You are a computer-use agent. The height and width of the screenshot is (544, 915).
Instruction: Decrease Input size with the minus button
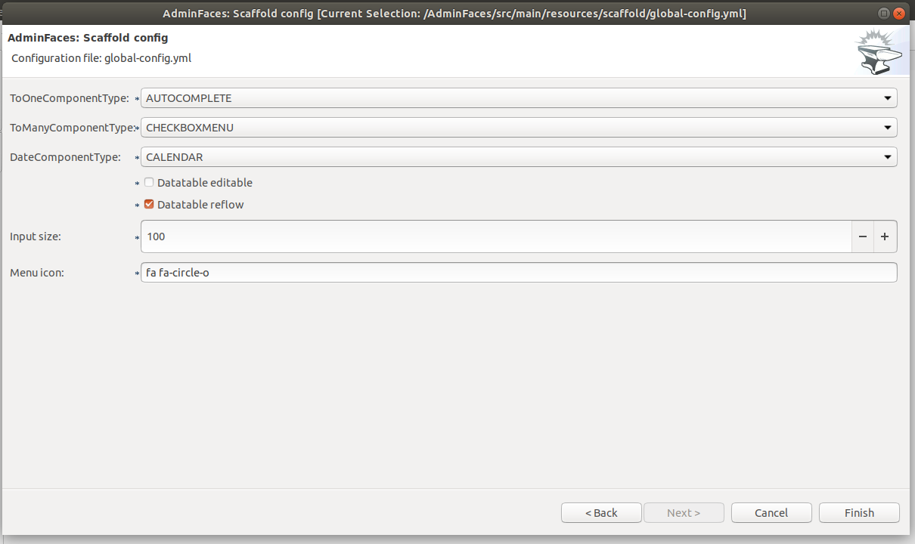863,236
